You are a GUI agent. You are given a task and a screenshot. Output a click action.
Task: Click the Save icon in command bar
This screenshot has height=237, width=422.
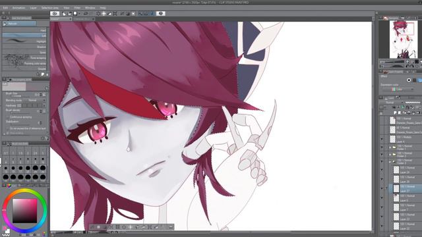coord(75,13)
